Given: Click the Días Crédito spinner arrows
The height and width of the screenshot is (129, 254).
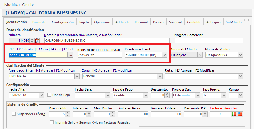Looking at the screenshot, I should click(x=67, y=114).
